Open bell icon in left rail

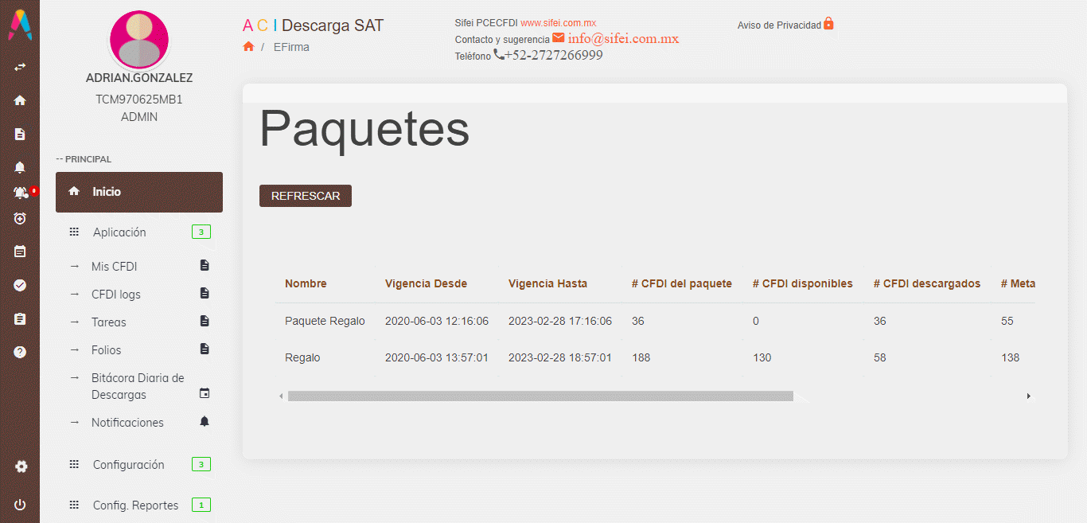click(x=20, y=167)
